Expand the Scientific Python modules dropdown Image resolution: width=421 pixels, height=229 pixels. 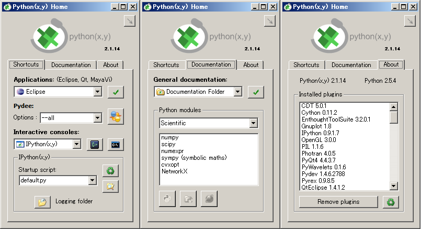[254, 124]
